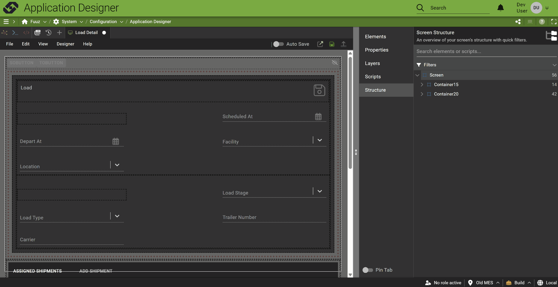The width and height of the screenshot is (558, 287).
Task: Open the Designer menu
Action: pyautogui.click(x=65, y=44)
